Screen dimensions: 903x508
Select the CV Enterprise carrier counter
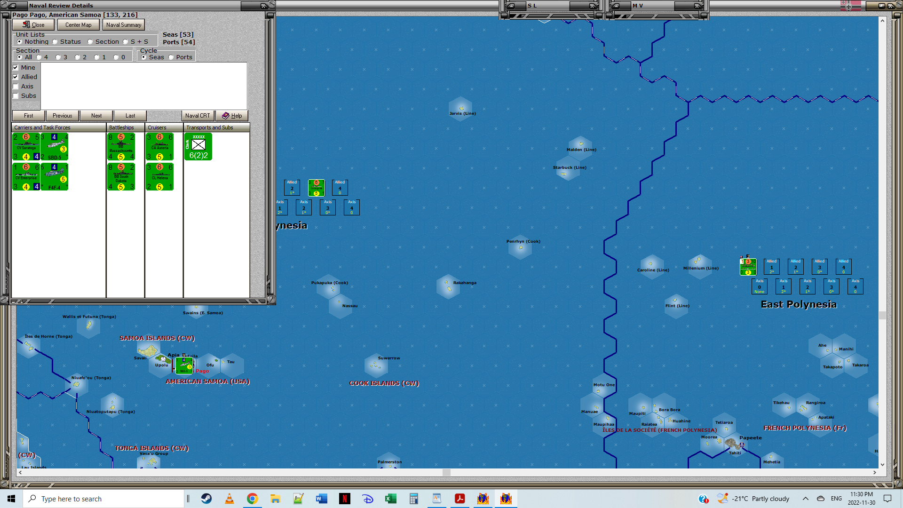click(26, 177)
